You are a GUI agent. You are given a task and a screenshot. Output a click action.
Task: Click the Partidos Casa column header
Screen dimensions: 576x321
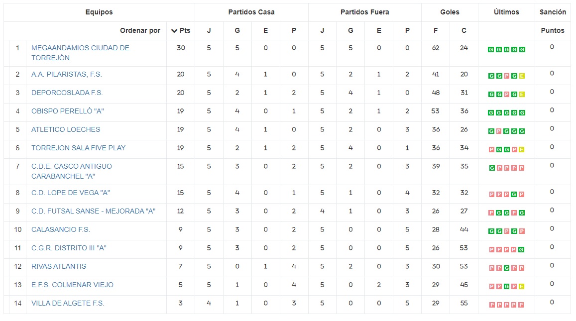coord(251,12)
